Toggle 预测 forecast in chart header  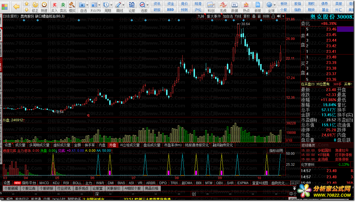pyautogui.click(x=266, y=16)
